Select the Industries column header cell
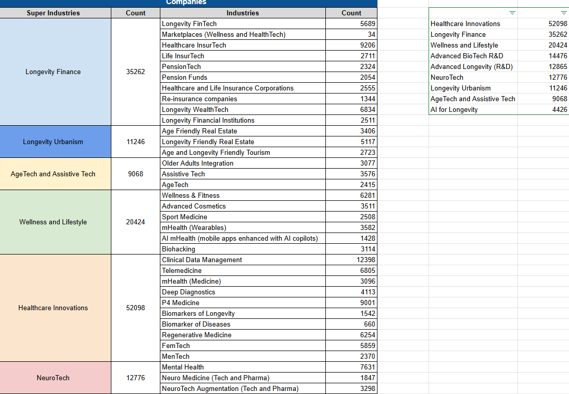Screen dimensions: 569x394 (x=243, y=13)
